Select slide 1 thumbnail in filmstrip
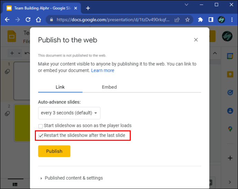The image size is (238, 189). point(22,81)
